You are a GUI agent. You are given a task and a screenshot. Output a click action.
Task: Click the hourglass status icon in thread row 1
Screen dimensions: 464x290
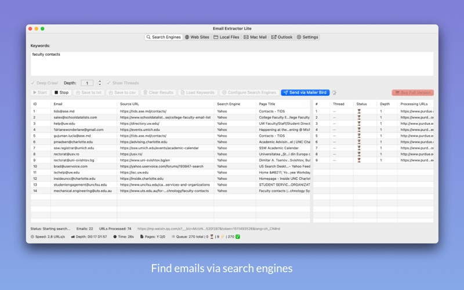359,111
